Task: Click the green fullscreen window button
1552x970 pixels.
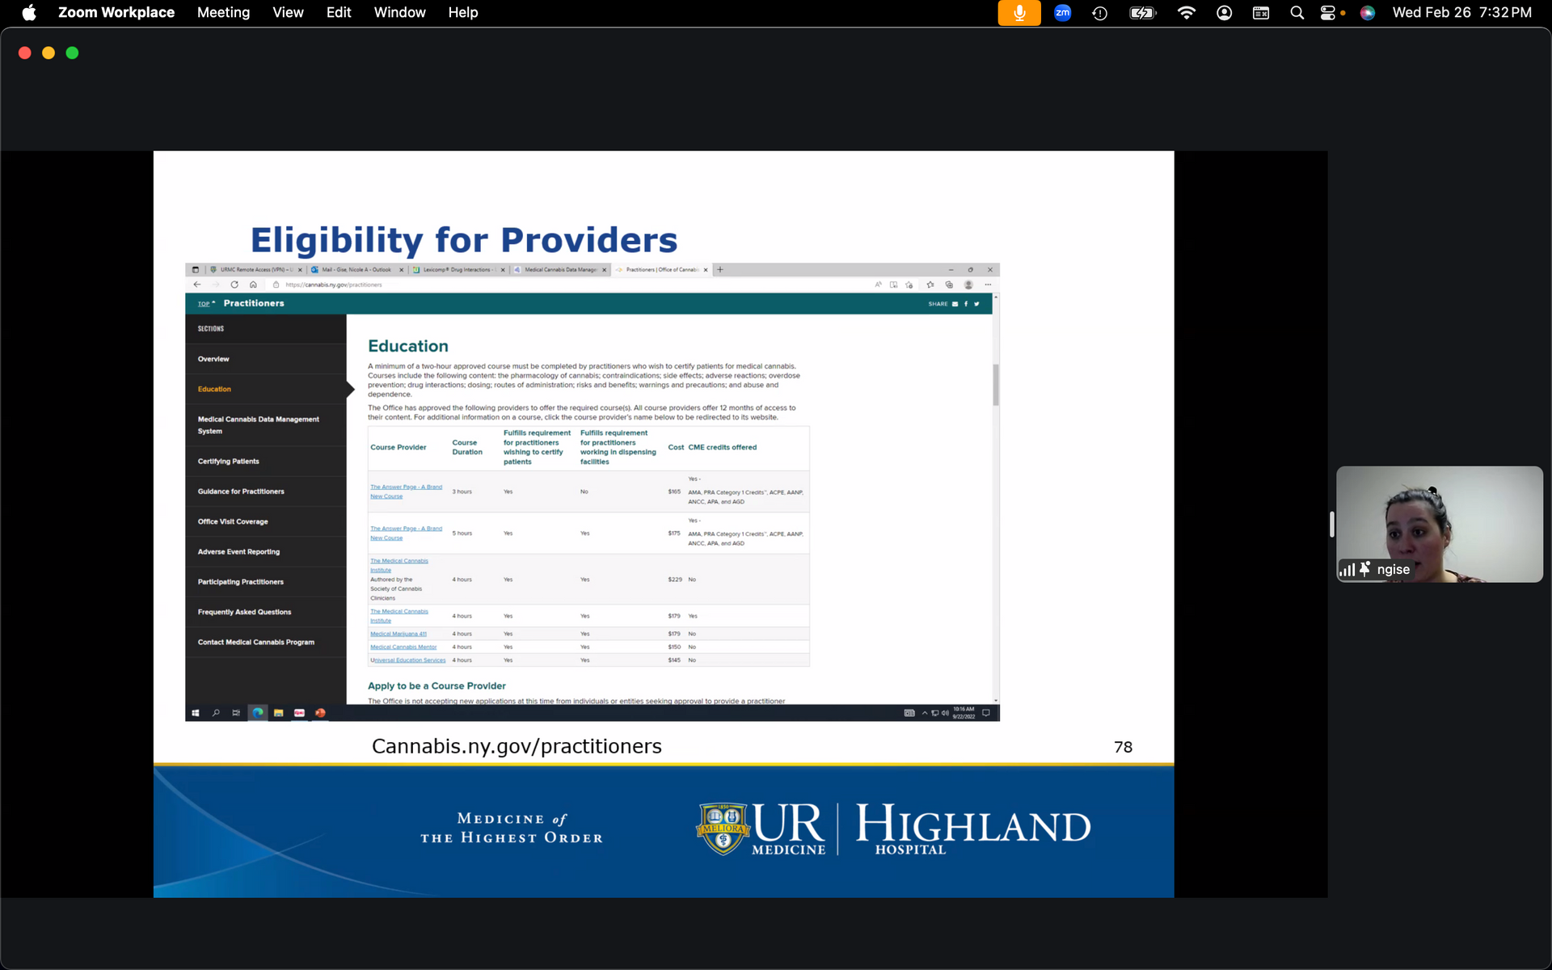Action: (72, 53)
